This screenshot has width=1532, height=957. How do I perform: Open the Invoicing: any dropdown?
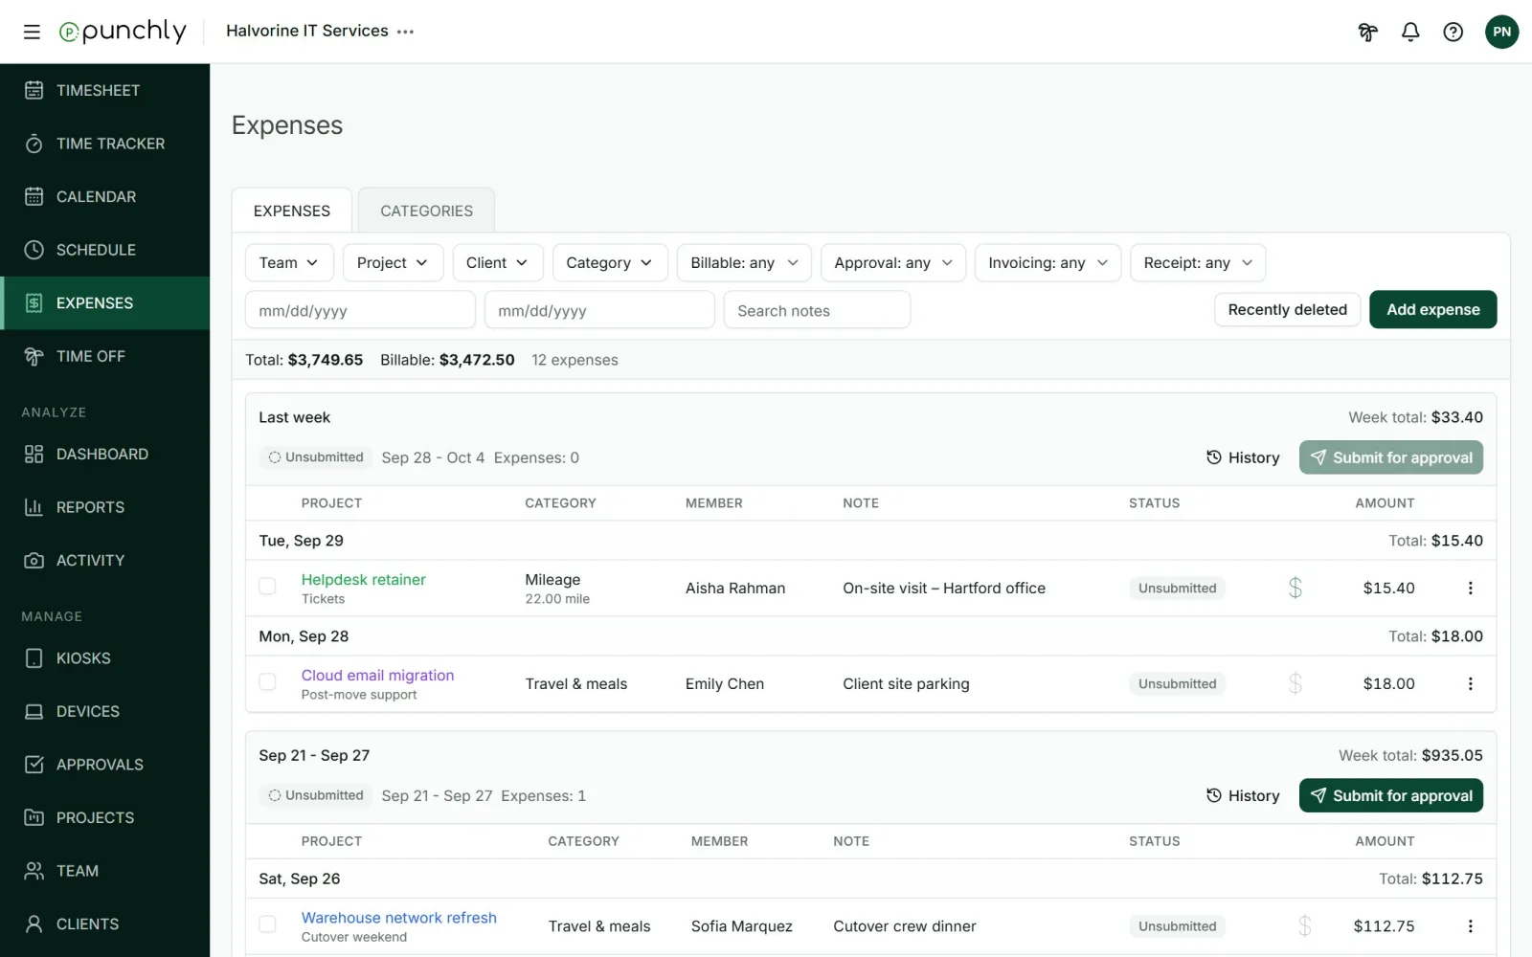1048,262
